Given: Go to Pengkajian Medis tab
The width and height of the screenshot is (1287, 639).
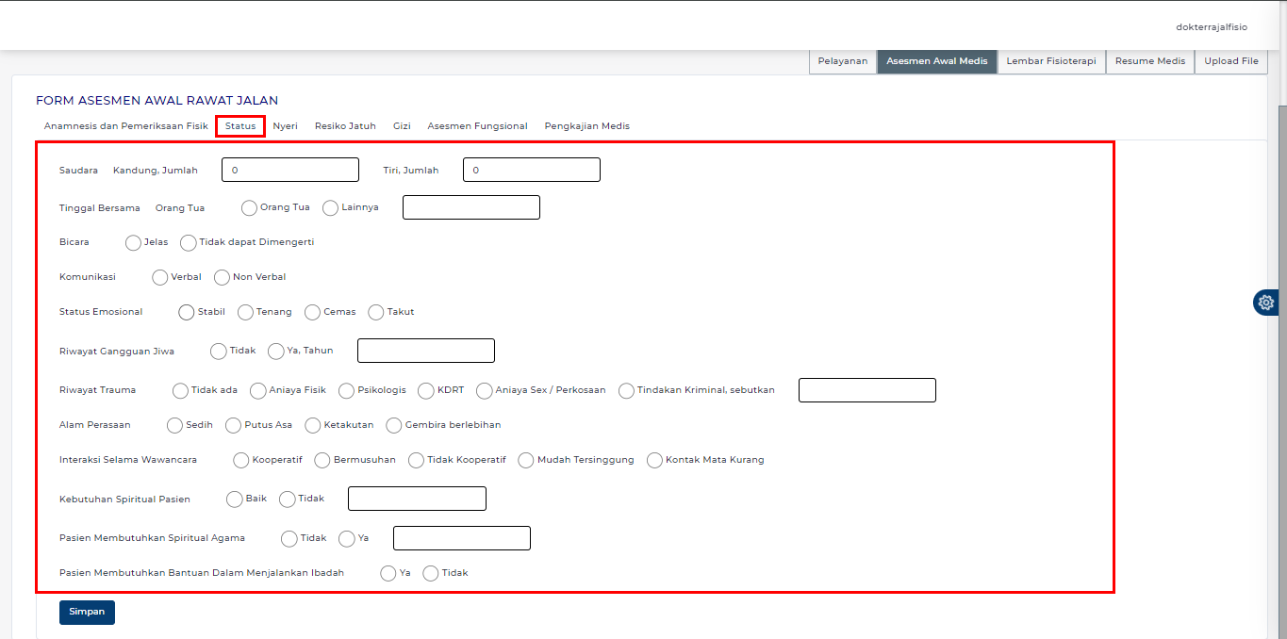Looking at the screenshot, I should pyautogui.click(x=586, y=126).
